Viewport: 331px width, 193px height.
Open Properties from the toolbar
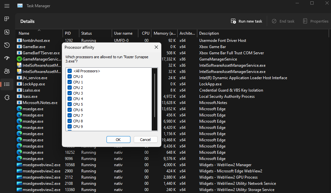pos(316,21)
